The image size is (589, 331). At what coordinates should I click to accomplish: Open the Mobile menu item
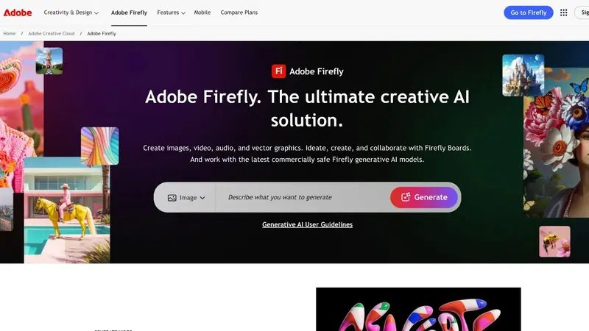[x=202, y=13]
